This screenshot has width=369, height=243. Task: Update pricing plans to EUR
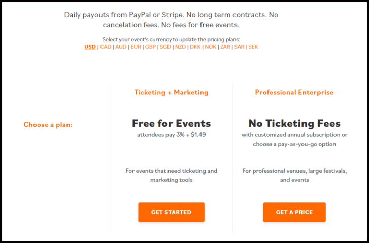coord(136,47)
